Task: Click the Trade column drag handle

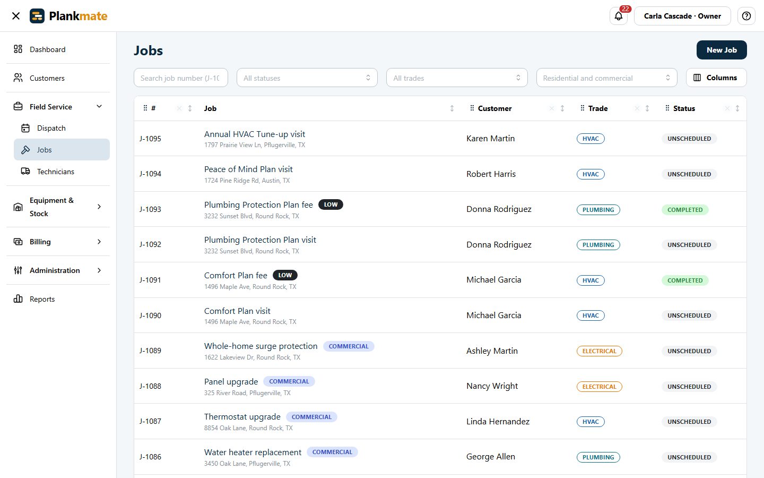Action: tap(583, 108)
